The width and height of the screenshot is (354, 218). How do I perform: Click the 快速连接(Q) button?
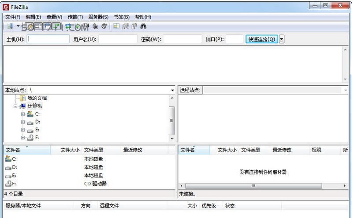tap(262, 39)
